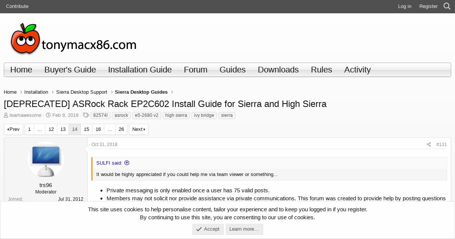Open post permalink #131

(x=441, y=145)
